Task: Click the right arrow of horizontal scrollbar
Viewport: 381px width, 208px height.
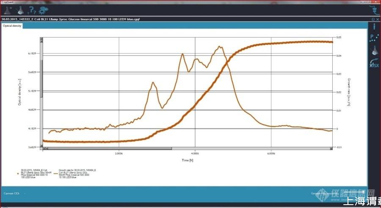Action: pyautogui.click(x=331, y=148)
